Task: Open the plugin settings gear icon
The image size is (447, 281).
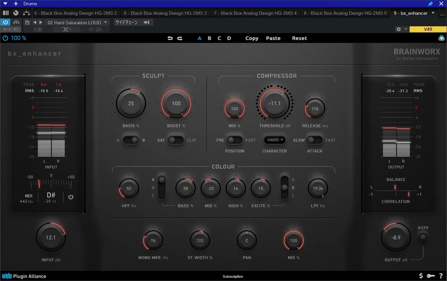Action: [399, 29]
